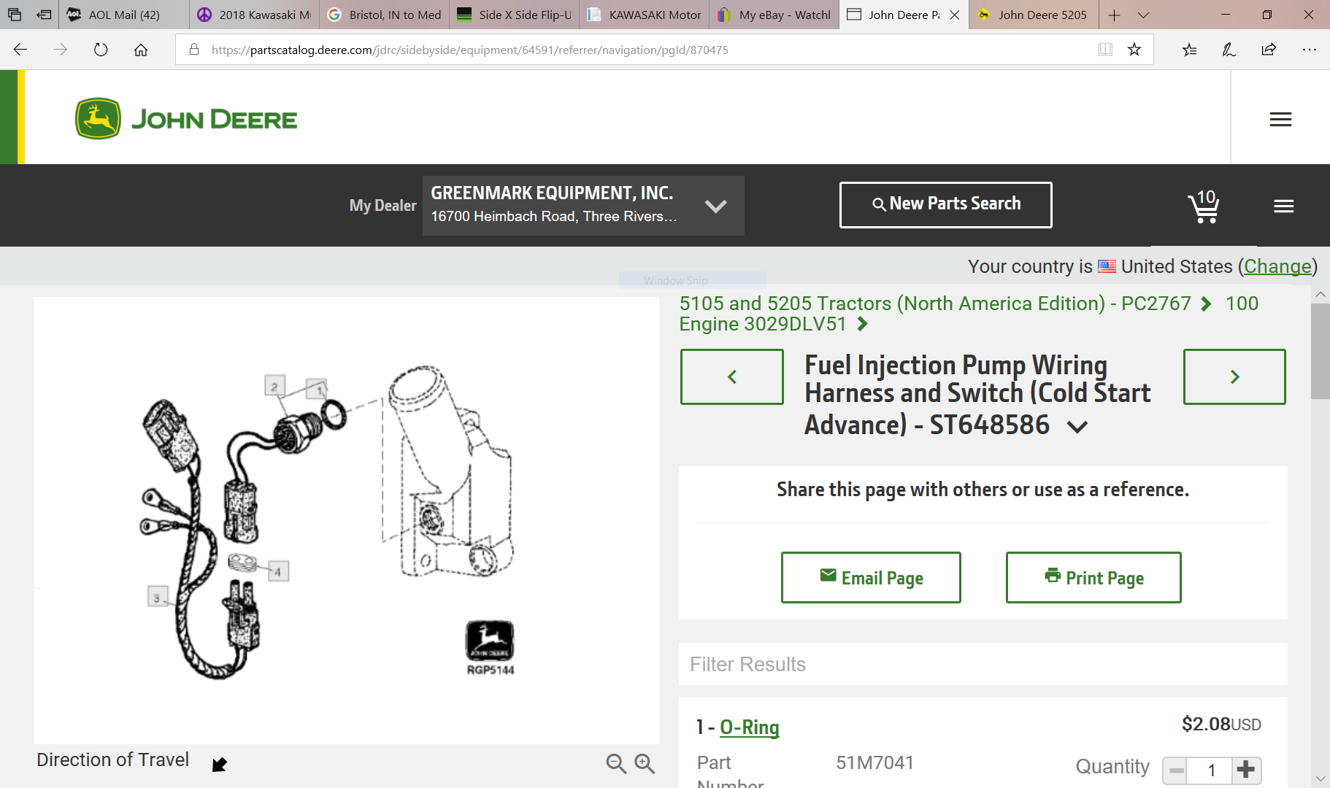Image resolution: width=1330 pixels, height=788 pixels.
Task: Zoom in on the parts diagram
Action: pyautogui.click(x=645, y=763)
